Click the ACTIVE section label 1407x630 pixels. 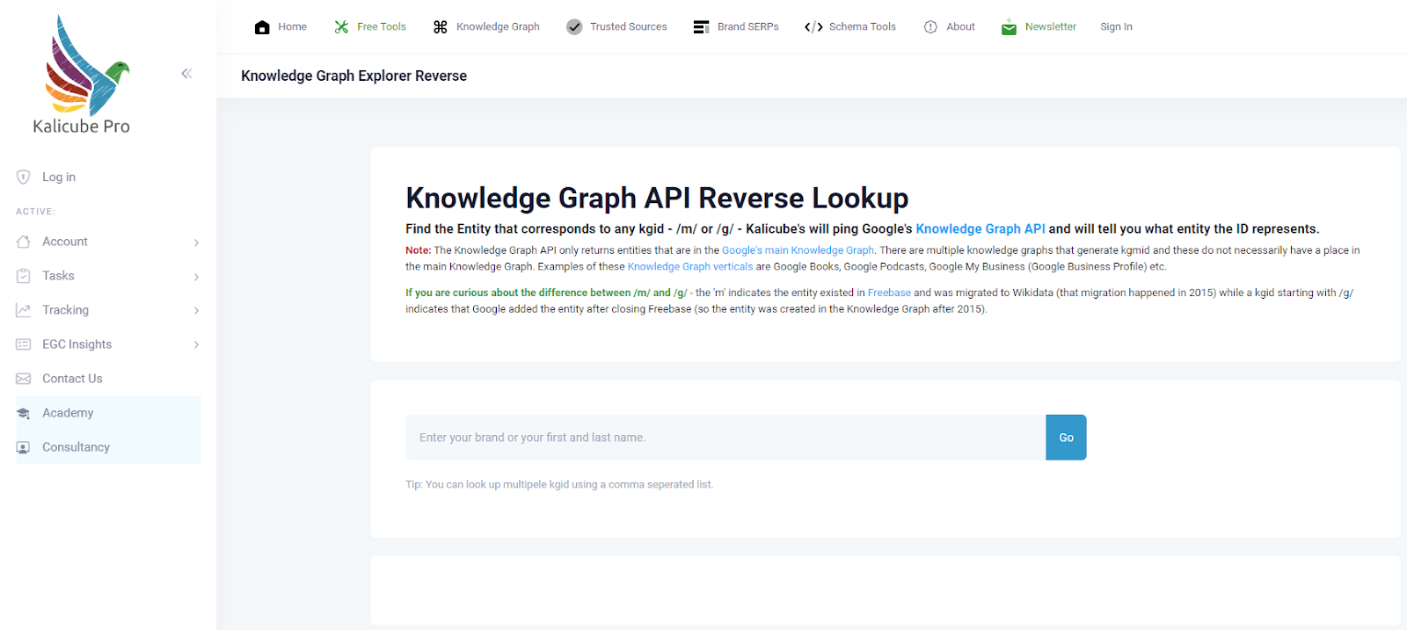(35, 212)
